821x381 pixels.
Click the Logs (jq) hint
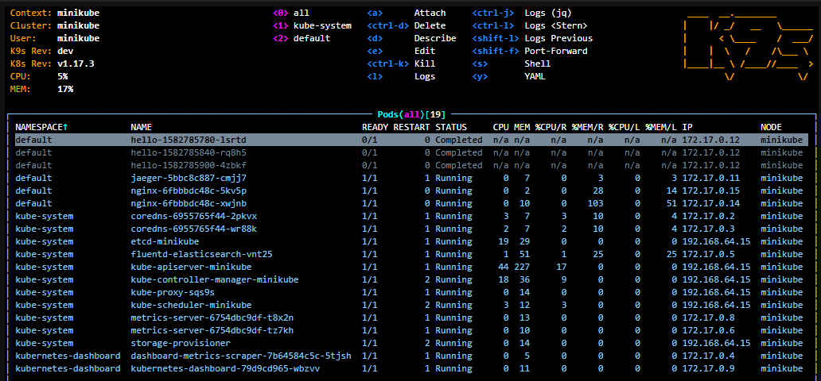[547, 13]
